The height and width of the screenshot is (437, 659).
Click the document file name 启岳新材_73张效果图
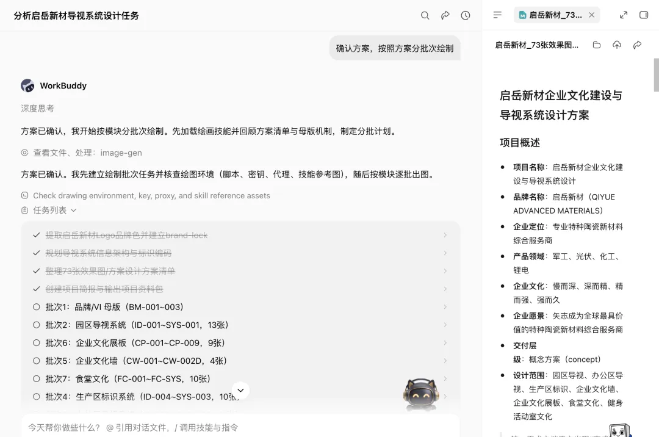pyautogui.click(x=537, y=45)
